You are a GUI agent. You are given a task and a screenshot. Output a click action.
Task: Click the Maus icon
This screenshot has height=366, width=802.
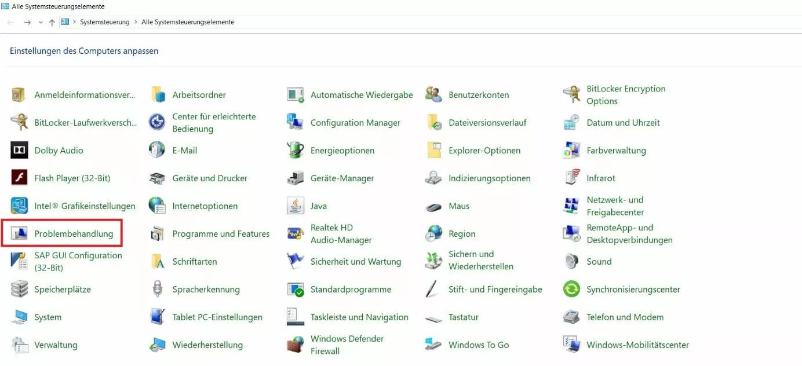[433, 207]
